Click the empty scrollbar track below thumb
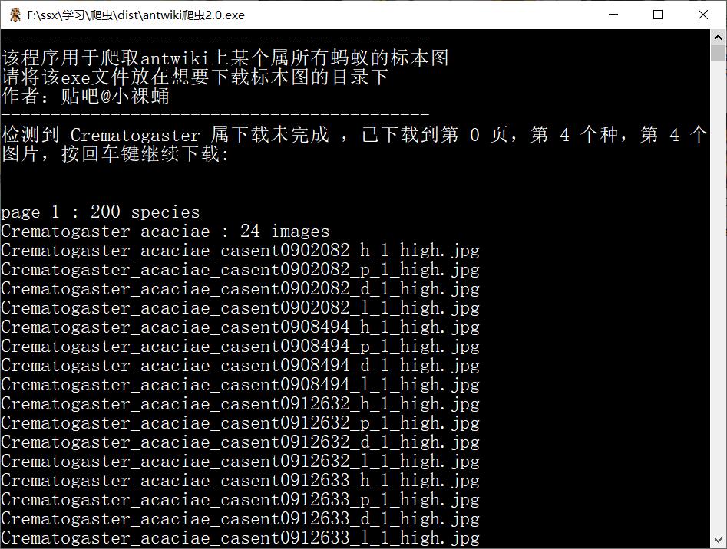 (719, 296)
